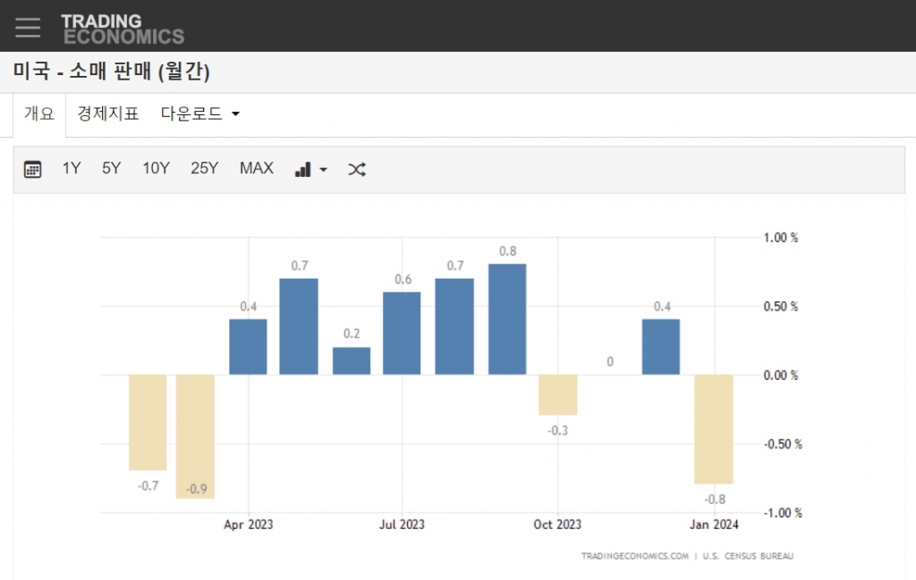Switch to the 개요 tab
This screenshot has width=916, height=580.
(x=39, y=114)
